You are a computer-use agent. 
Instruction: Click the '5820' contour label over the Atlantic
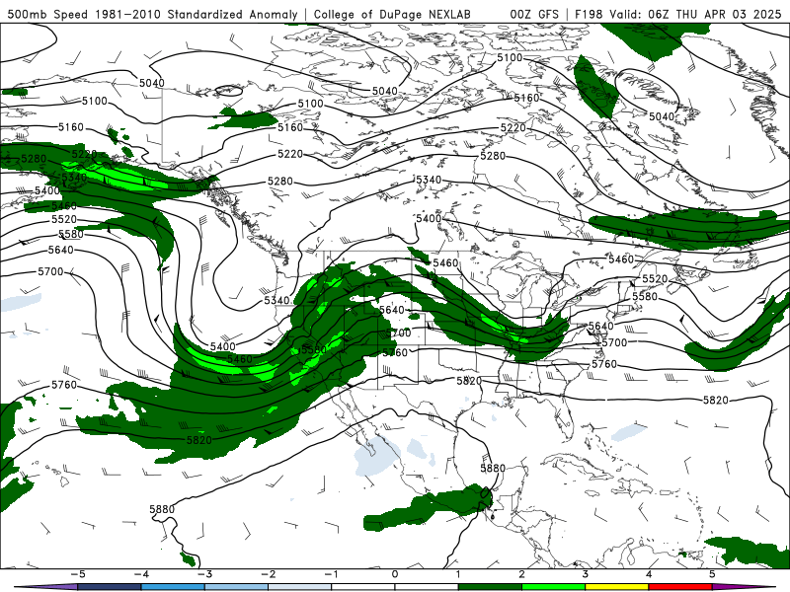coord(715,401)
